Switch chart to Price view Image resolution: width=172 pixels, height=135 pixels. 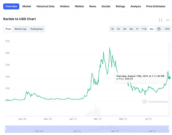tap(8, 29)
